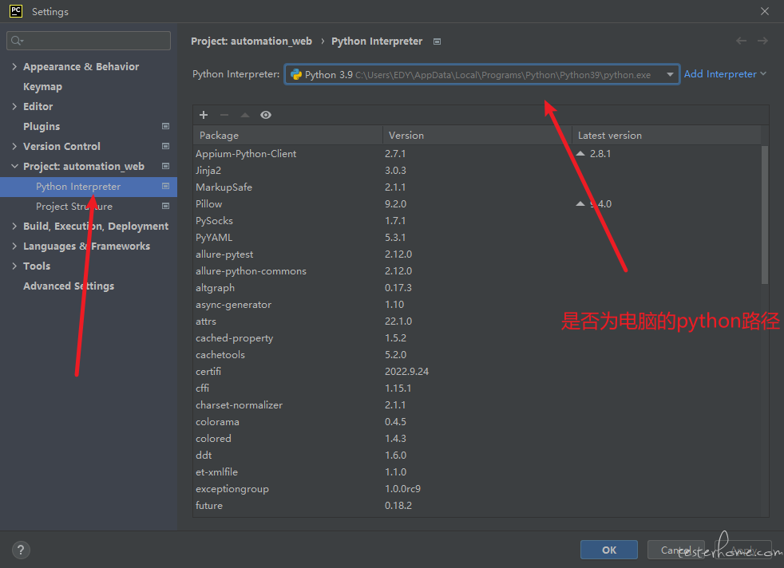The height and width of the screenshot is (568, 784).
Task: Select the cachetools package row
Action: coord(477,355)
